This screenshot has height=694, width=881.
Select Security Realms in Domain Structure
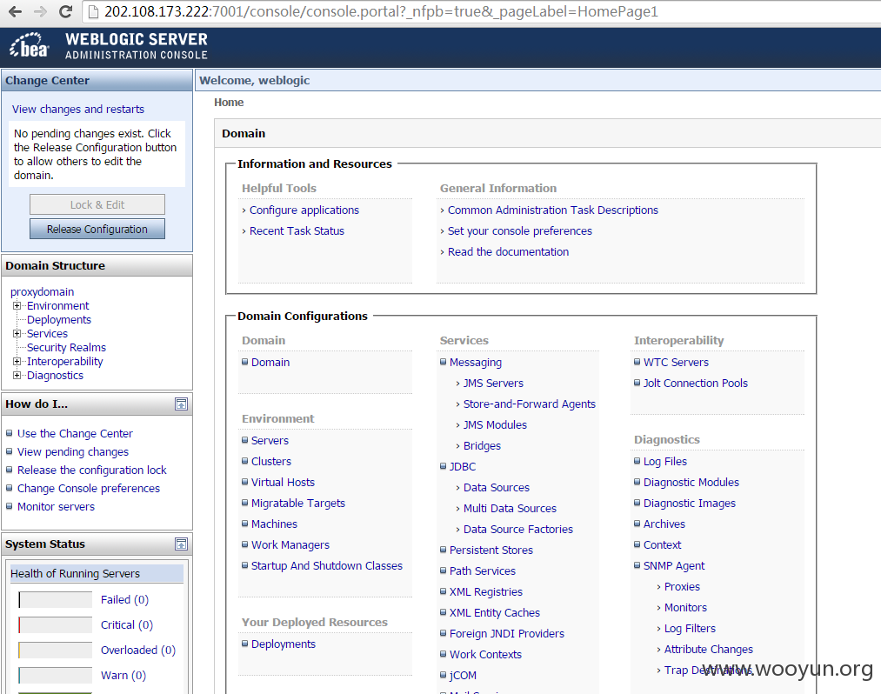click(x=66, y=347)
